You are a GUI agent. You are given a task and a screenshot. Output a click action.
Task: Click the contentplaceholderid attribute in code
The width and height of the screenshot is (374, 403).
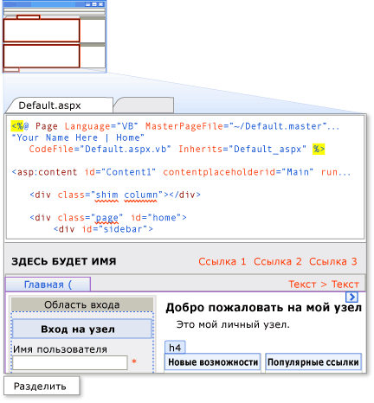click(x=220, y=172)
